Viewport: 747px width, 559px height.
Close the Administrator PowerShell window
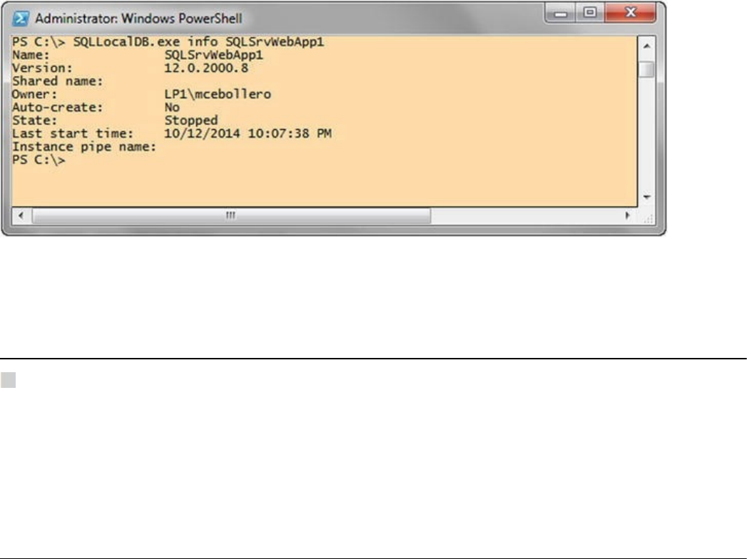tap(630, 13)
